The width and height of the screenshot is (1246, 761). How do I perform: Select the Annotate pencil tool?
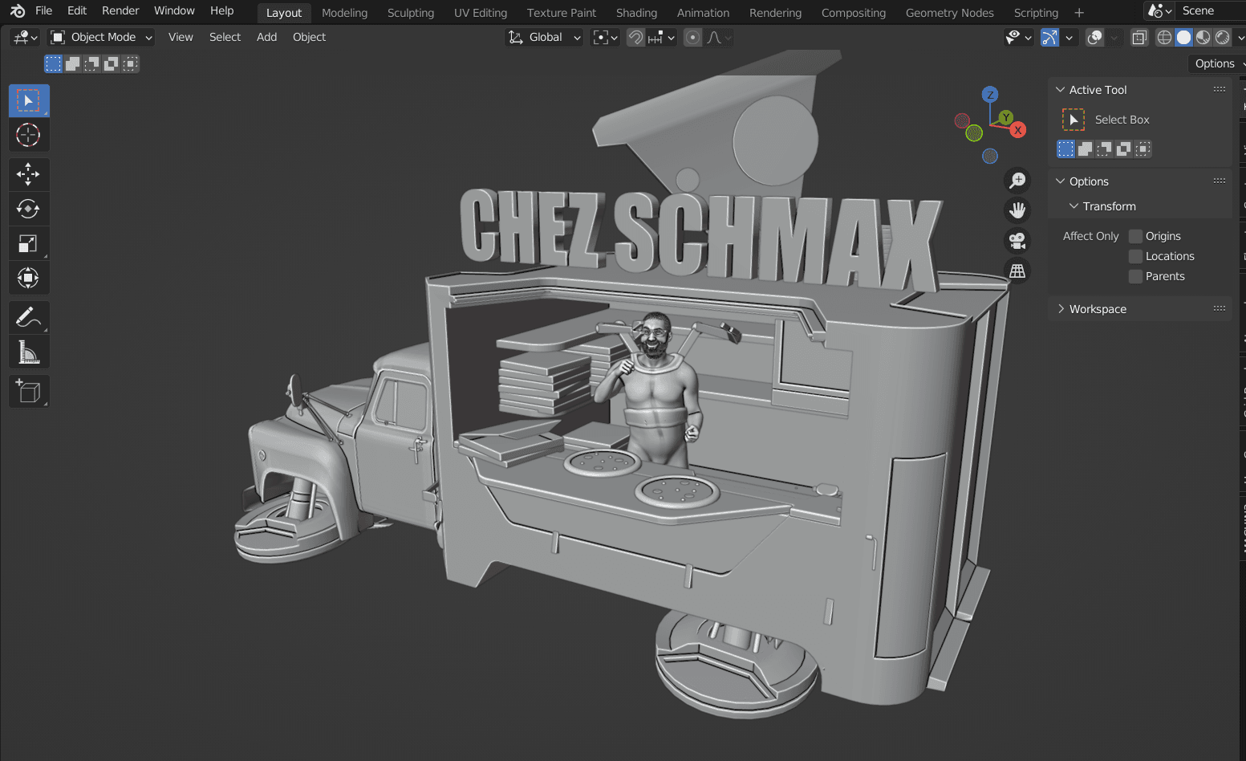tap(29, 318)
